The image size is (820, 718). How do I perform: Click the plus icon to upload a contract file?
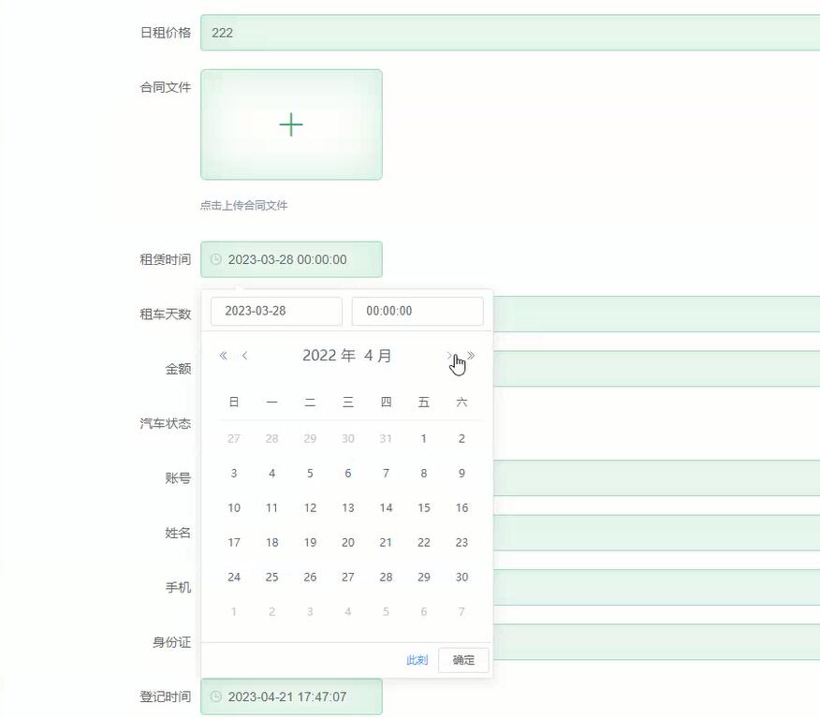pos(290,124)
